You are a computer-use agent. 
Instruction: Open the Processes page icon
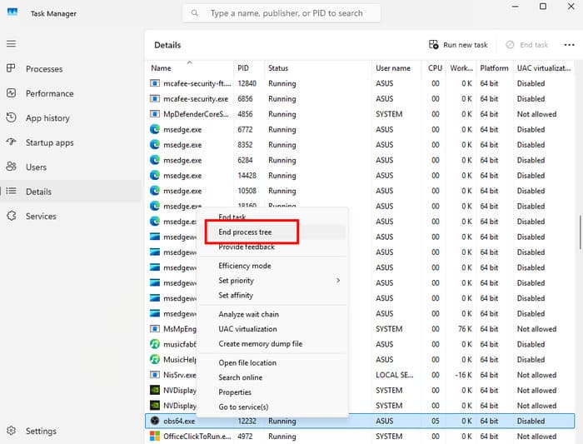11,68
